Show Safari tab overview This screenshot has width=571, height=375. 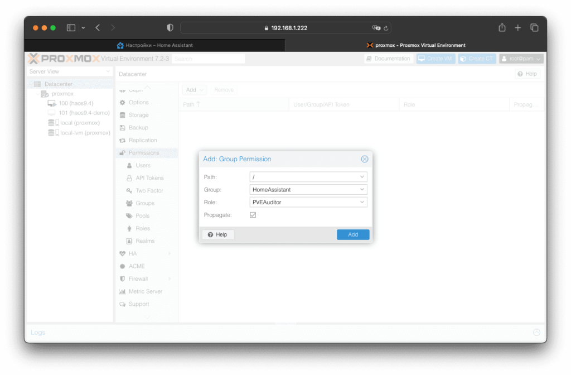pos(534,28)
